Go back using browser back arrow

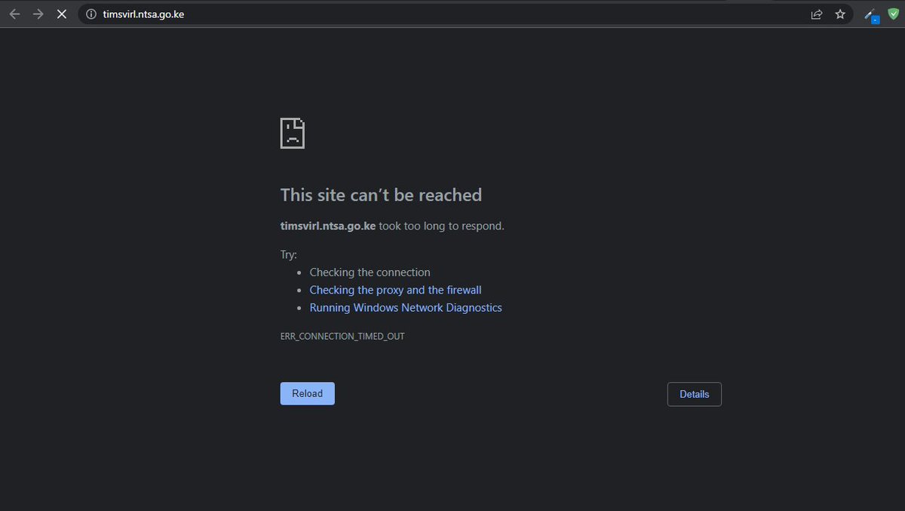(14, 14)
